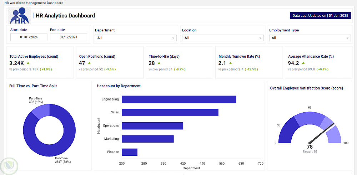
Task: Open the Employment Type dropdown
Action: tap(310, 38)
